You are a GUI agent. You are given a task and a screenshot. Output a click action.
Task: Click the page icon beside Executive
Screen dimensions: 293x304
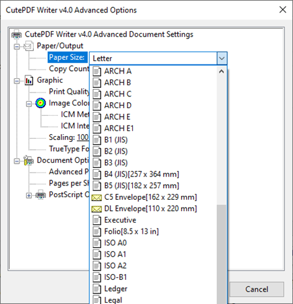click(x=97, y=220)
